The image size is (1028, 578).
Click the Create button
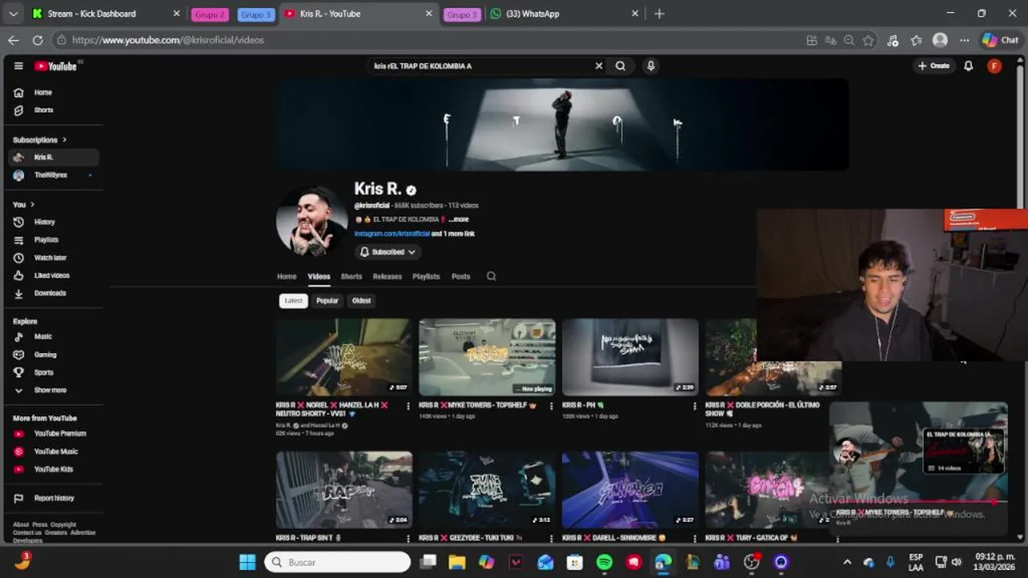click(934, 66)
